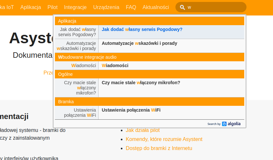Click the search magnifier icon
Screen dimensions: 273x160
click(x=183, y=7)
